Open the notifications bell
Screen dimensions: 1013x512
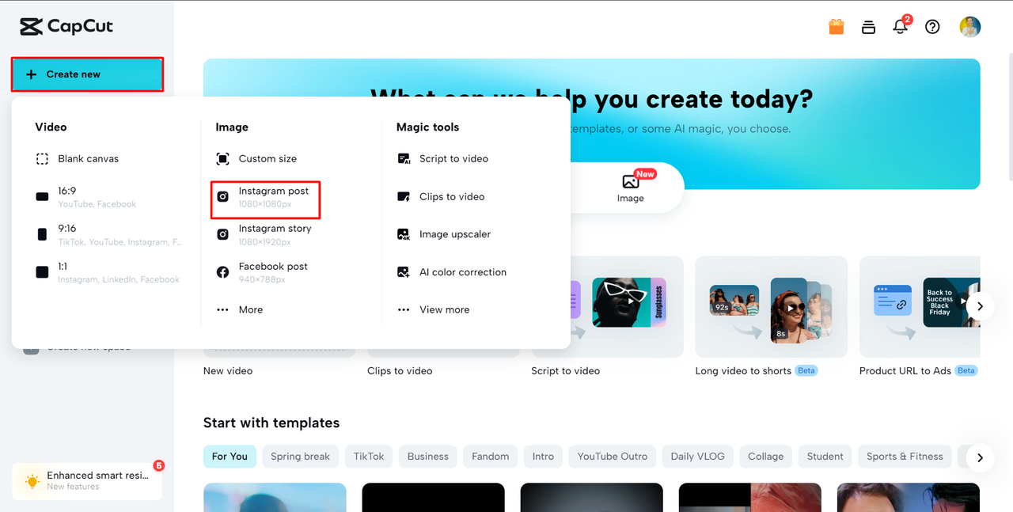point(900,27)
